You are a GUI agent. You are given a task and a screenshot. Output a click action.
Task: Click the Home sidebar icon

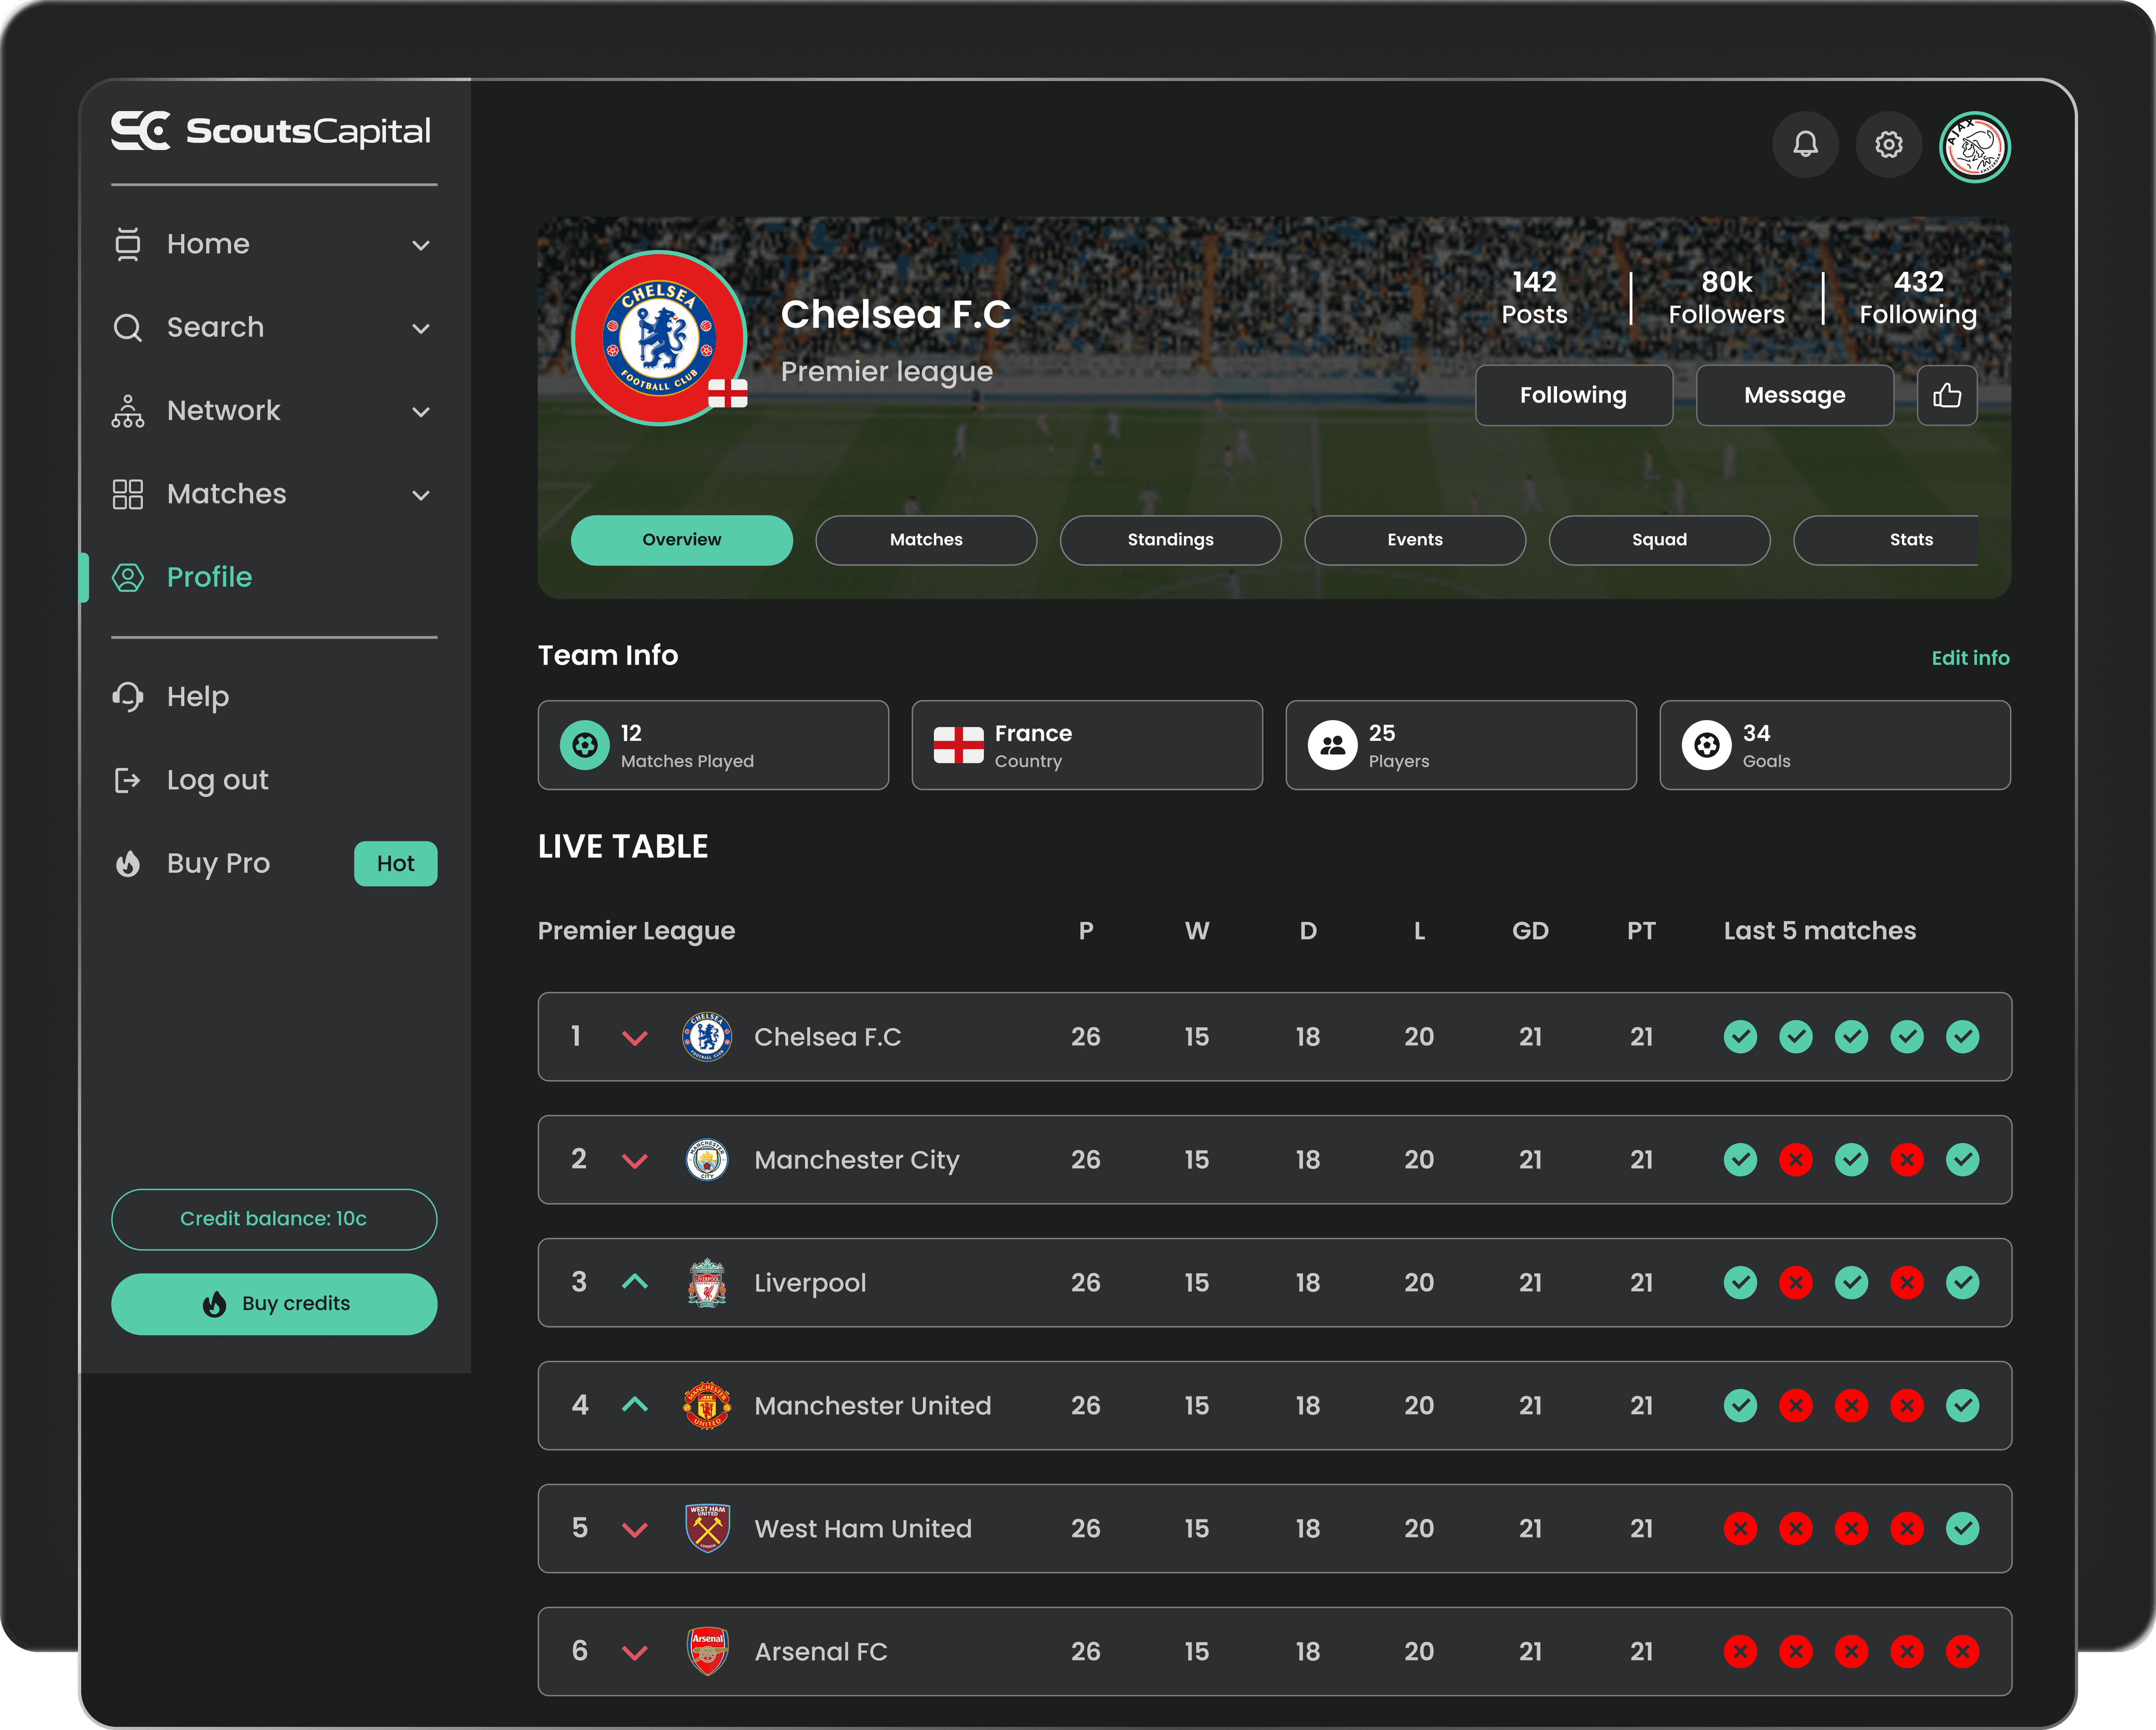pos(128,244)
